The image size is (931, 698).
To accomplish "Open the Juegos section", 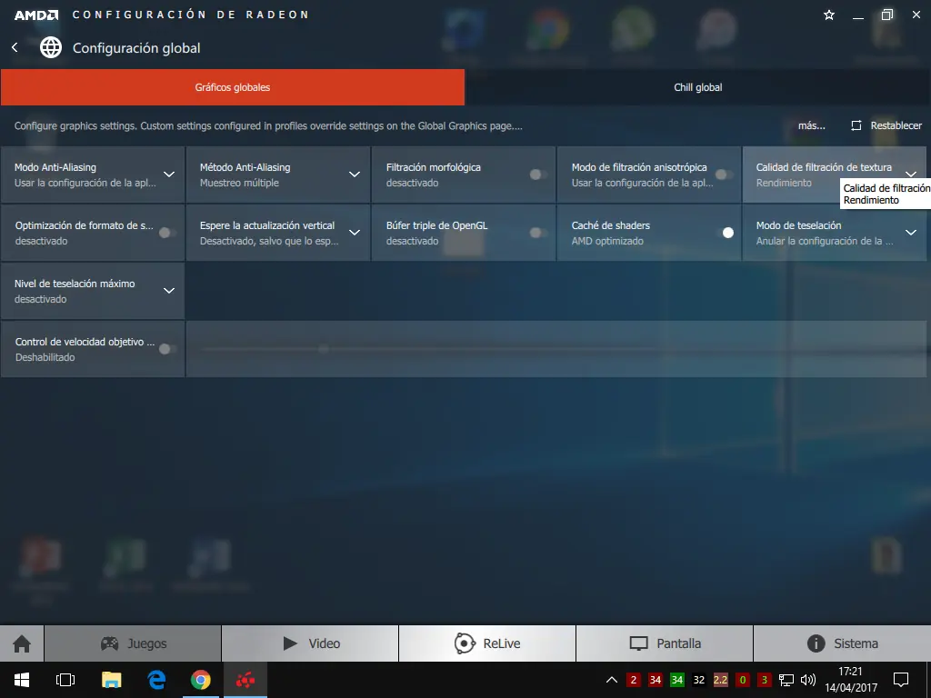I will point(133,643).
